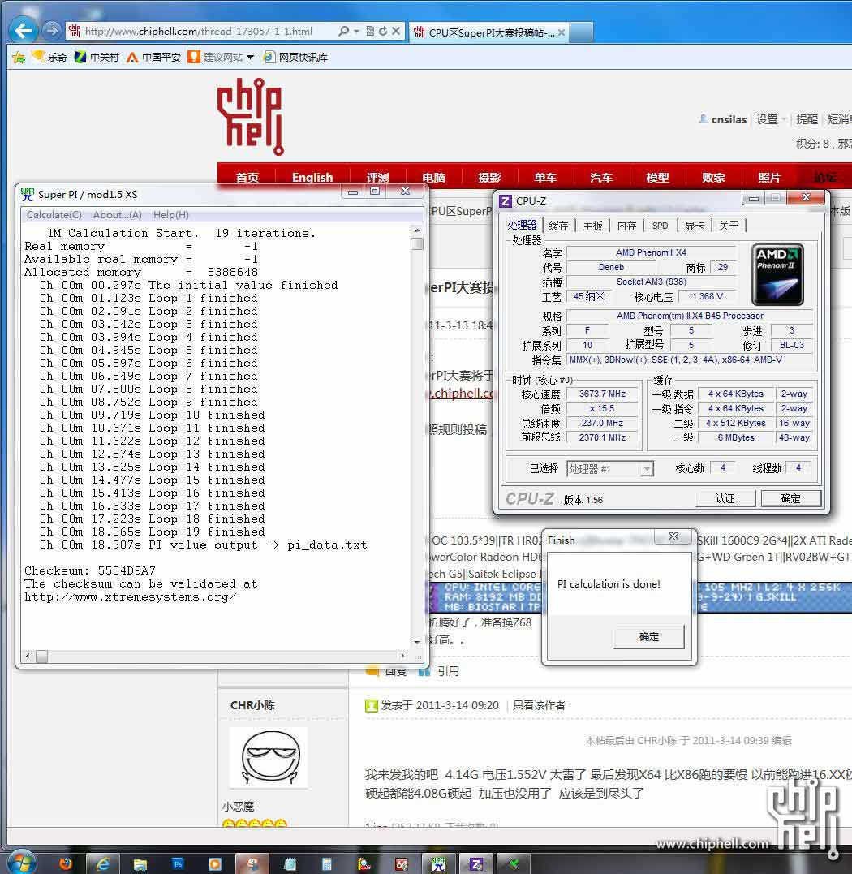
Task: Switch to the 关于 tab in CPU-Z
Action: click(x=729, y=225)
